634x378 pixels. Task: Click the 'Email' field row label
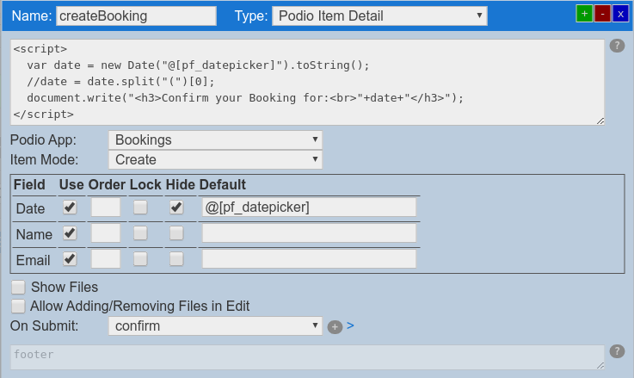click(34, 260)
